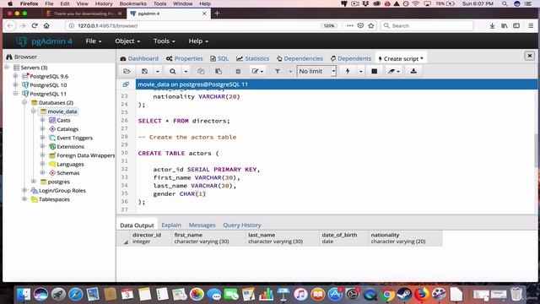Image resolution: width=540 pixels, height=304 pixels.
Task: Open the Explain results tab
Action: point(171,225)
